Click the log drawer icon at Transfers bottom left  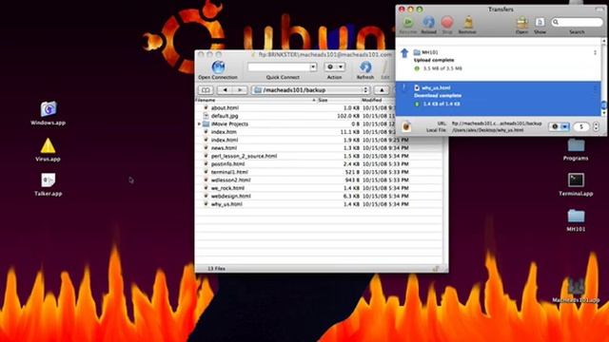point(406,126)
